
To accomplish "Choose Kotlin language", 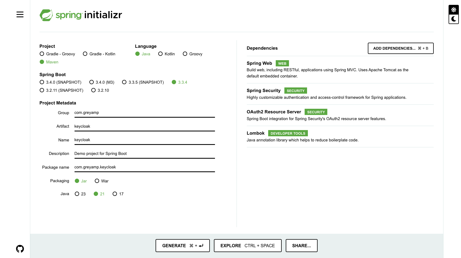I will pyautogui.click(x=167, y=54).
